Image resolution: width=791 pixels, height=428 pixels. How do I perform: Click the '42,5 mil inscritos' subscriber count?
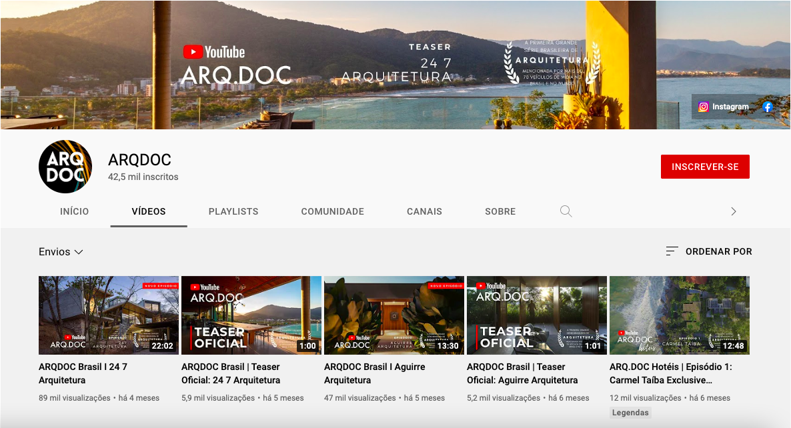point(143,177)
